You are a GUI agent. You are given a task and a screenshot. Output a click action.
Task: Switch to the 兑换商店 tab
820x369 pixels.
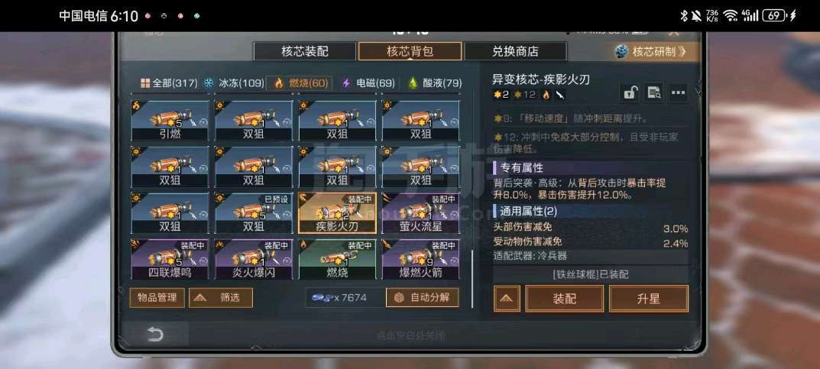[x=515, y=51]
